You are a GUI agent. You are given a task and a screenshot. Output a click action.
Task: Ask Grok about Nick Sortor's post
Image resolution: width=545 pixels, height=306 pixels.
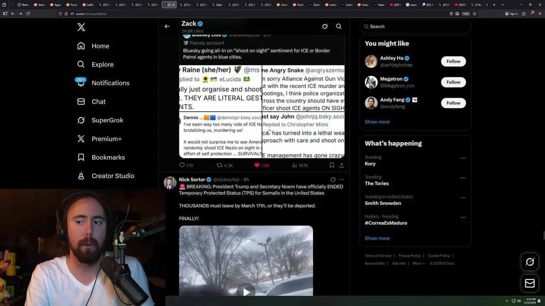[x=333, y=180]
